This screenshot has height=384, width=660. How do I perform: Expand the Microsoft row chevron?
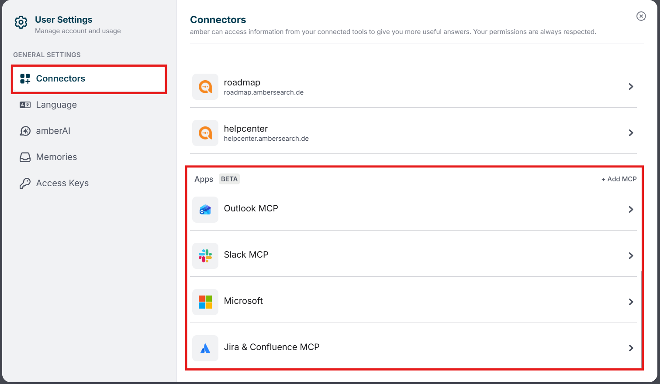click(631, 302)
